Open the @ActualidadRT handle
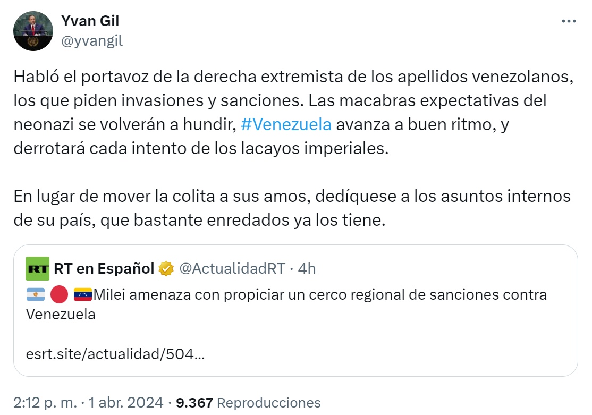The image size is (592, 415). tap(232, 268)
